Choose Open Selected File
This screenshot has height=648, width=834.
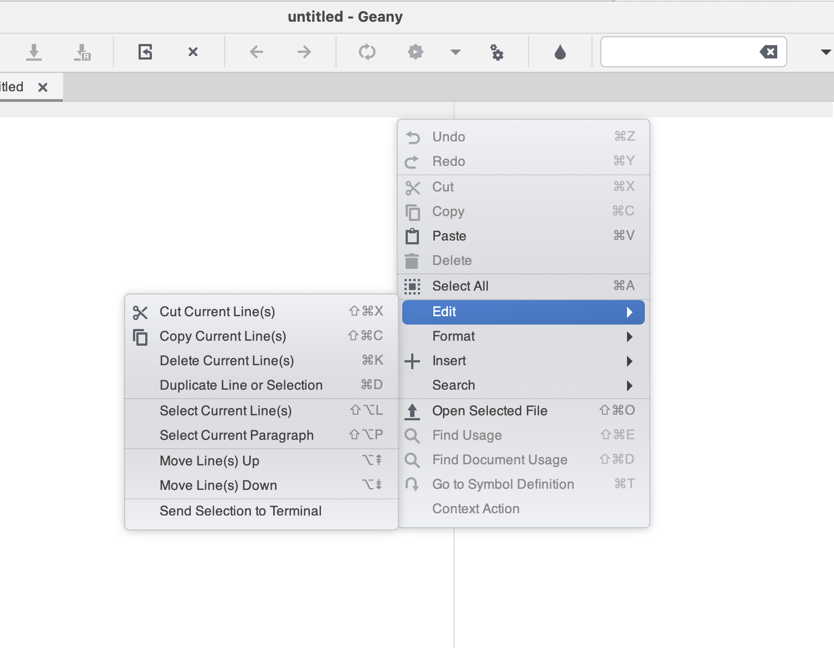(x=523, y=411)
